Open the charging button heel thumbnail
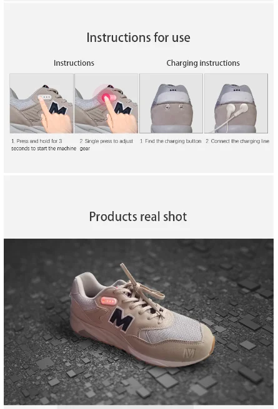This screenshot has width=278, height=409. click(x=171, y=103)
